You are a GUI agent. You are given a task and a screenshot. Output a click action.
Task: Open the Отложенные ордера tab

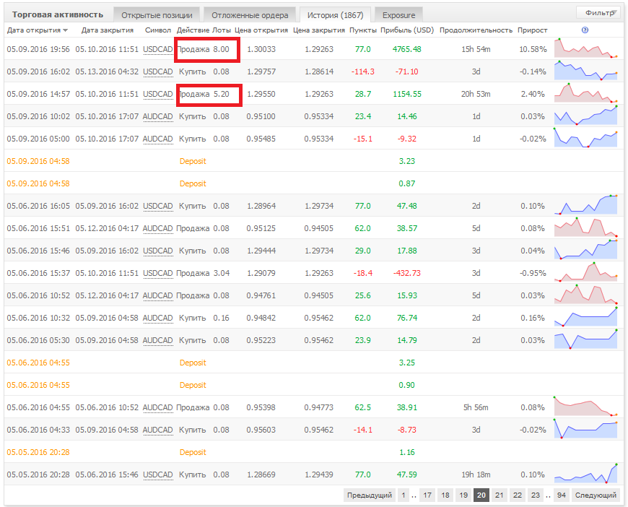[250, 15]
